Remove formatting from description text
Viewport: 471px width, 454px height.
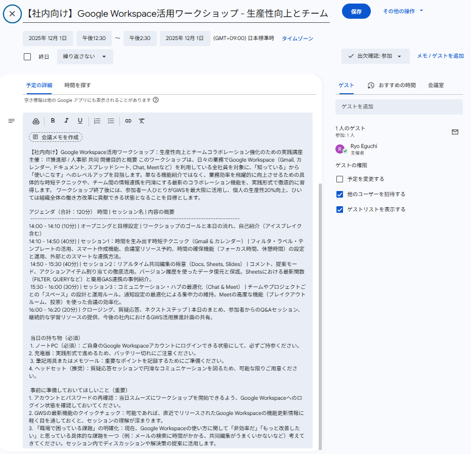[x=142, y=121]
